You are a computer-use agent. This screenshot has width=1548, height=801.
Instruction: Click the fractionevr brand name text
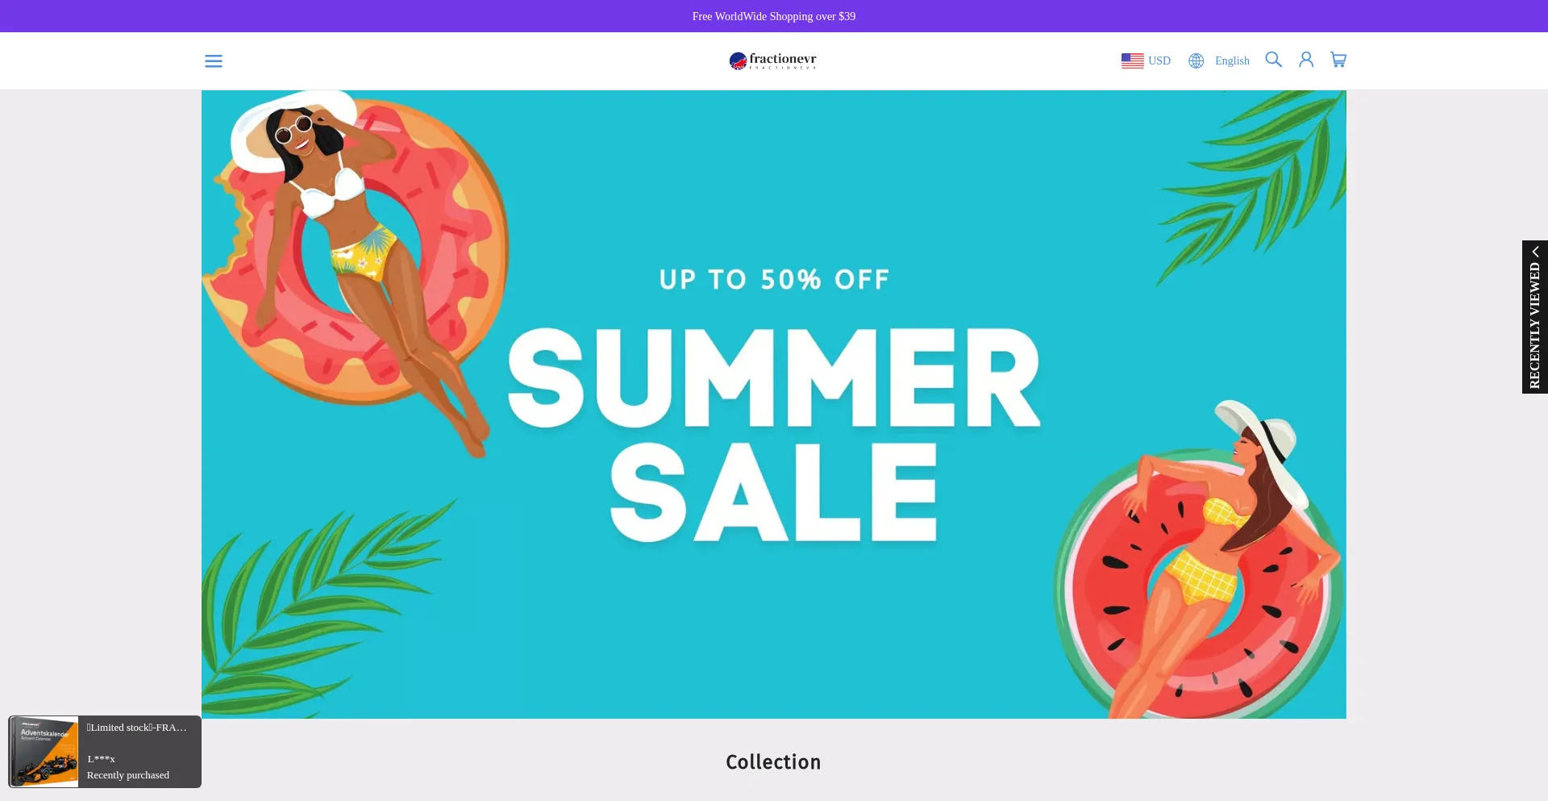point(782,59)
